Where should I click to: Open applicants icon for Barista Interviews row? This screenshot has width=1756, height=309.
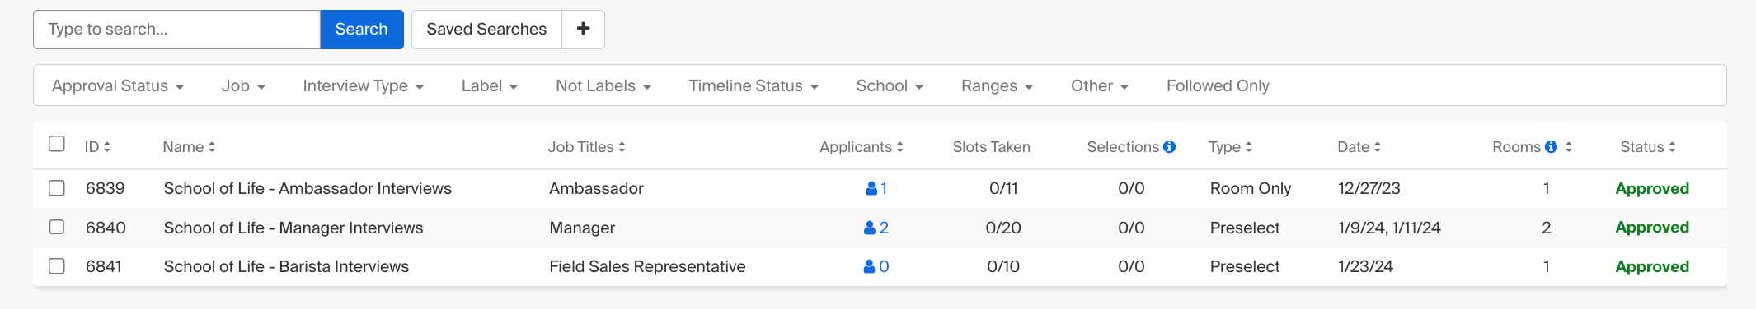pos(869,266)
